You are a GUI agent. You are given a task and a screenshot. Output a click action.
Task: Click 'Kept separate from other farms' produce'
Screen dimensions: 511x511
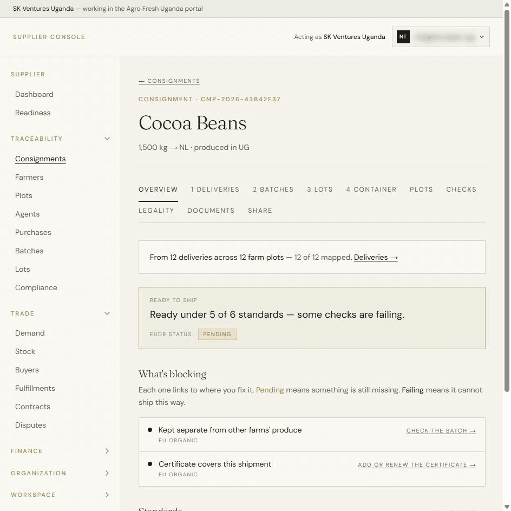point(230,430)
